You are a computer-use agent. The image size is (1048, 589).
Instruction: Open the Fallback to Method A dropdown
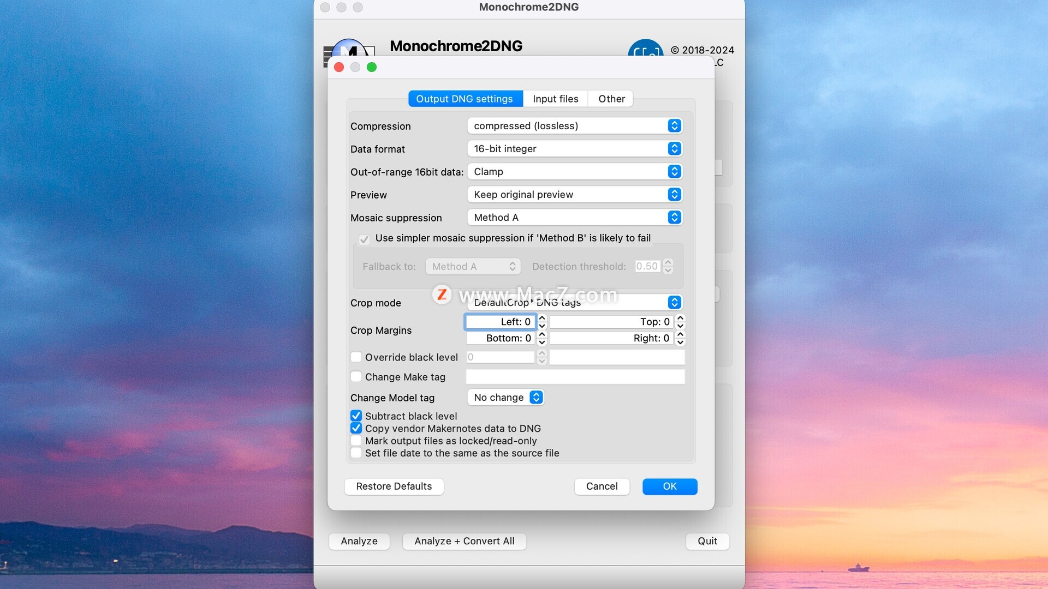[473, 267]
